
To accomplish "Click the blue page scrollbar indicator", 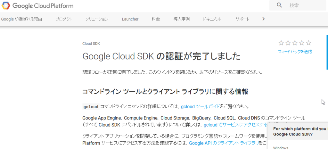I will click(x=327, y=52).
